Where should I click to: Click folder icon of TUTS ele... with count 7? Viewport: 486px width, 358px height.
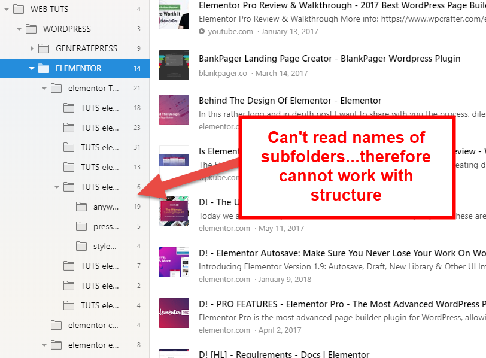pyautogui.click(x=69, y=266)
